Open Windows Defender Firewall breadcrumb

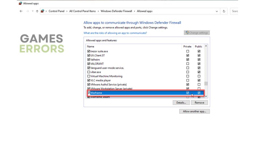pyautogui.click(x=116, y=11)
